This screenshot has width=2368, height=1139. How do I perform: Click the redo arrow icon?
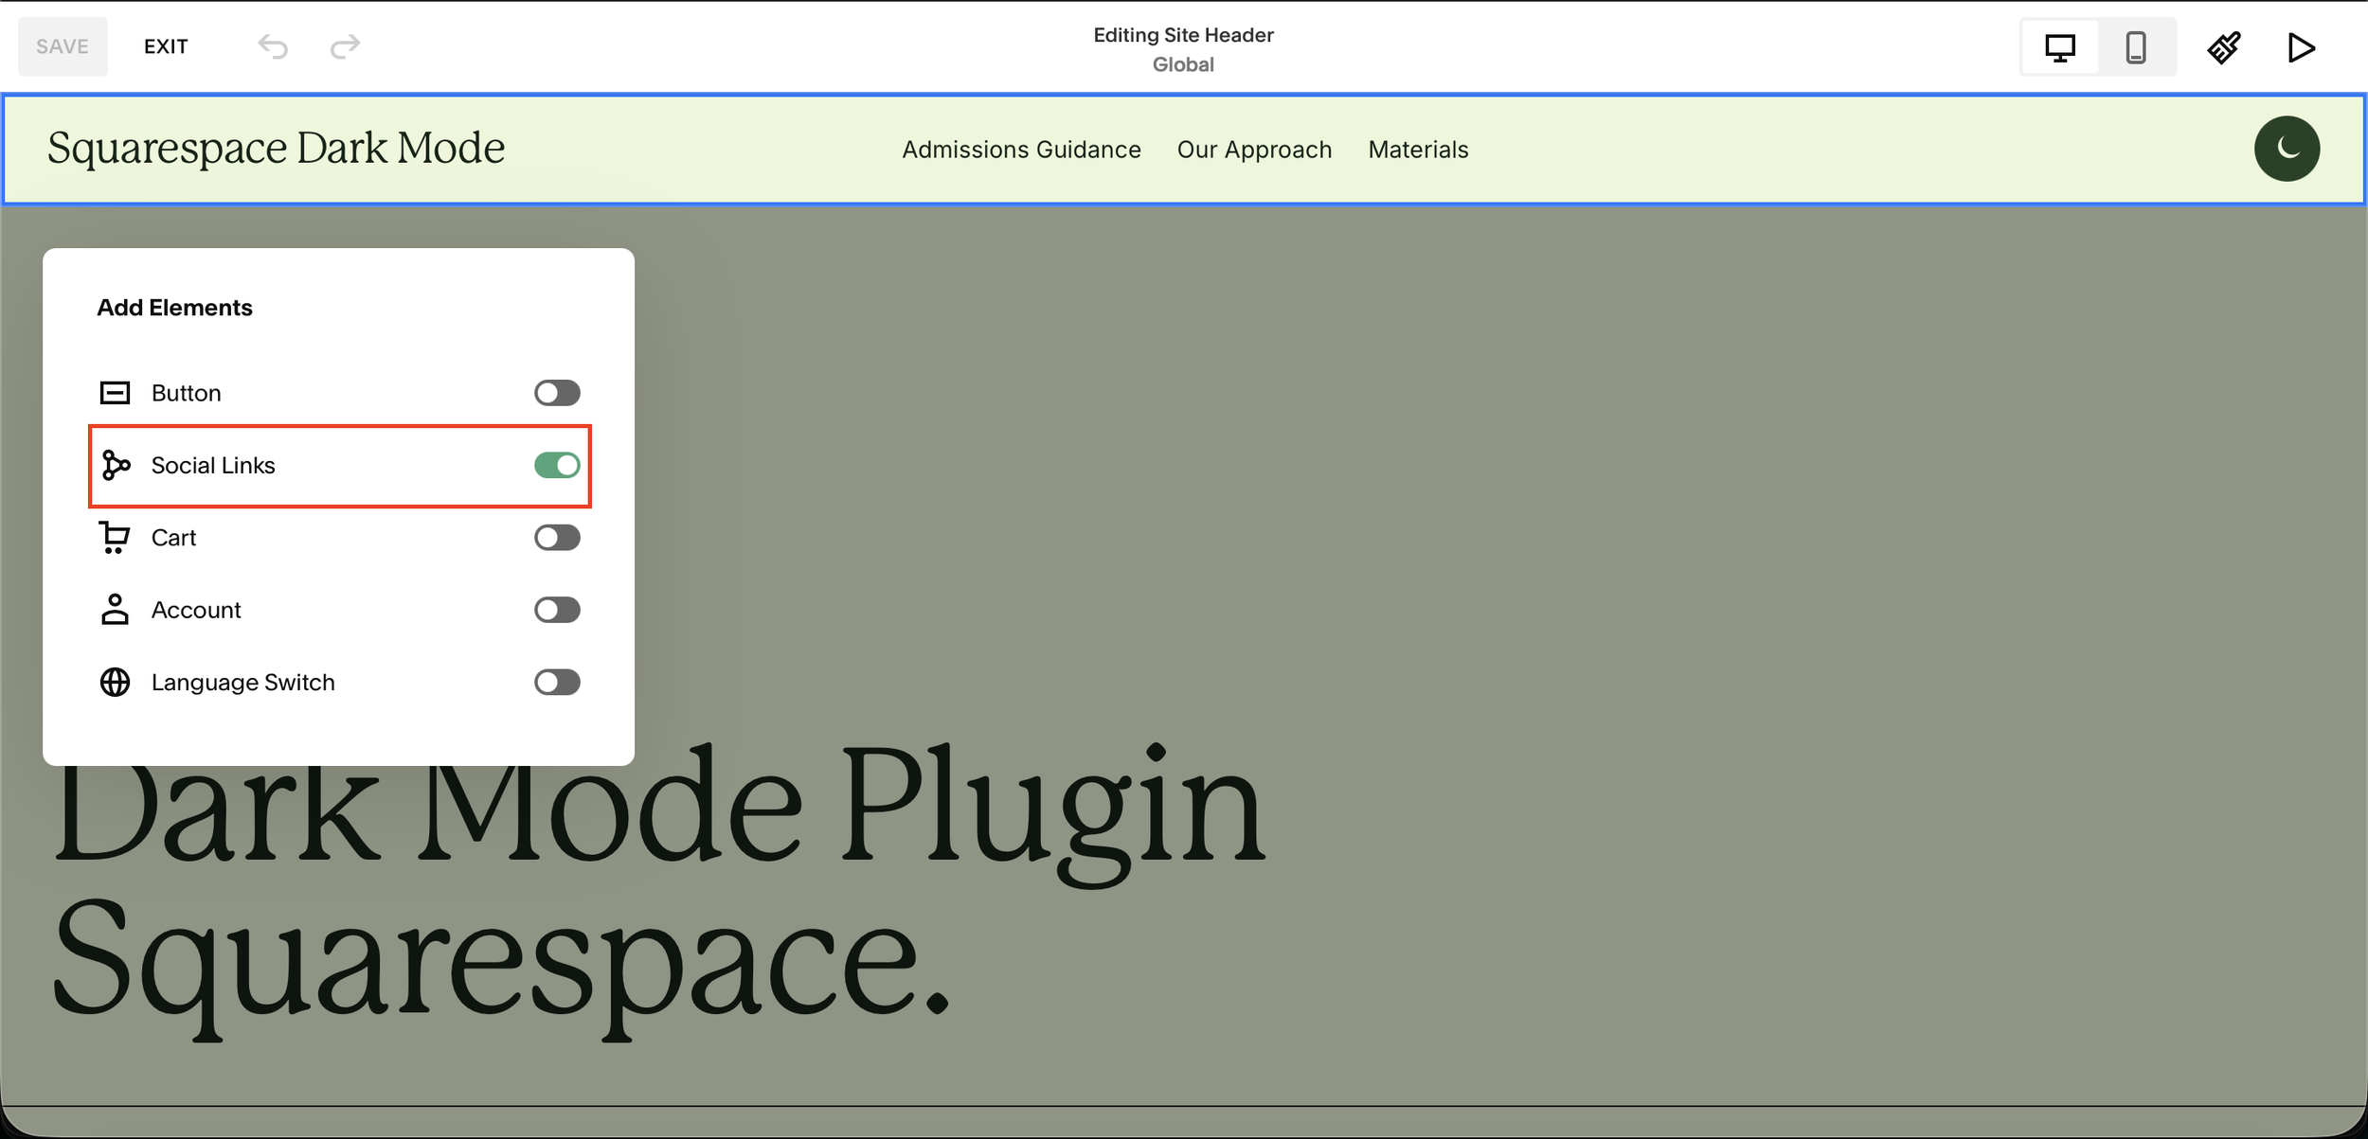point(345,46)
